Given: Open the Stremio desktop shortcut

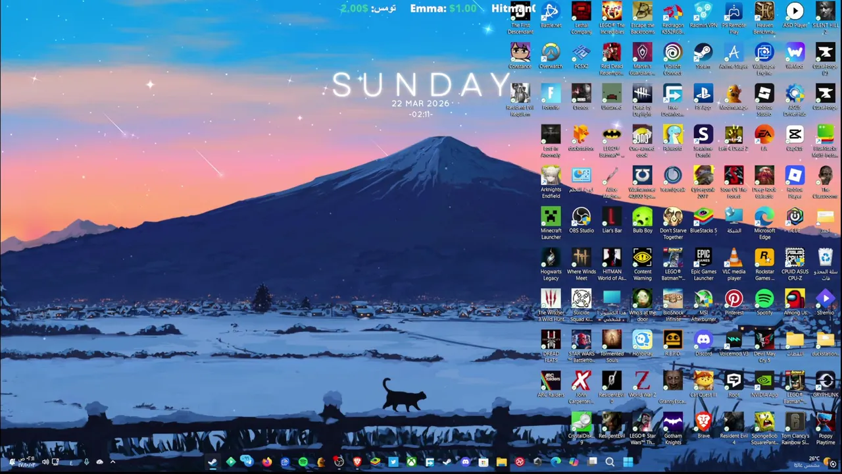Looking at the screenshot, I should (x=825, y=303).
